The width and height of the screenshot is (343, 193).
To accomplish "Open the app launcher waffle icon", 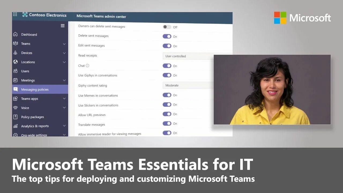I will coord(15,14).
